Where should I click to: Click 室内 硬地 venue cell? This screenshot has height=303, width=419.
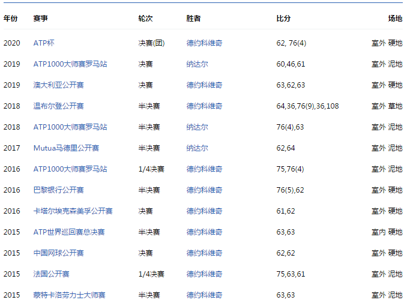tap(387, 232)
